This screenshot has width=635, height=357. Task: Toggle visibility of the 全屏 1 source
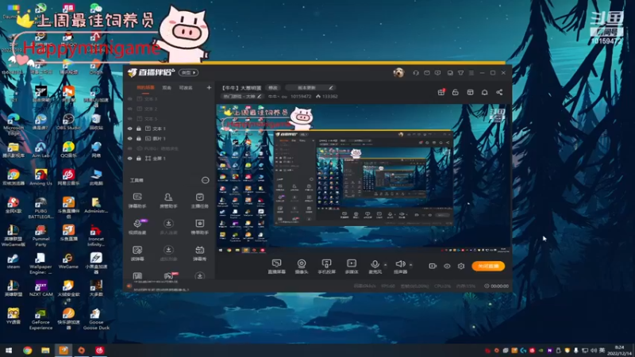coord(130,158)
